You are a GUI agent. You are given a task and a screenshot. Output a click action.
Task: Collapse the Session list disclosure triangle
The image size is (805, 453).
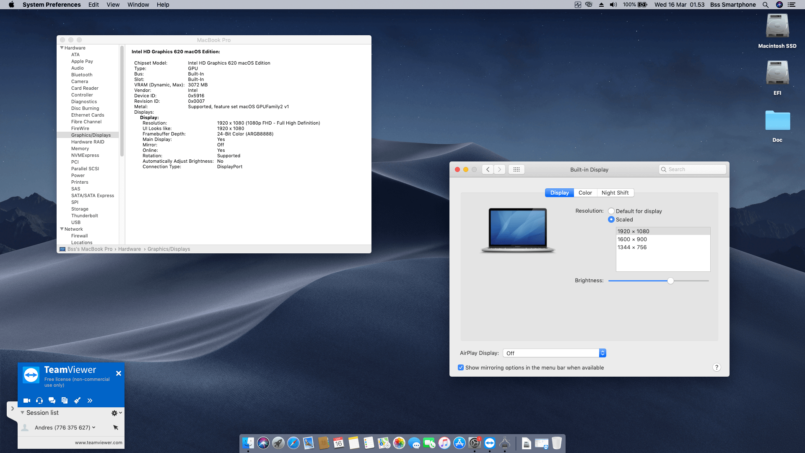tap(23, 413)
